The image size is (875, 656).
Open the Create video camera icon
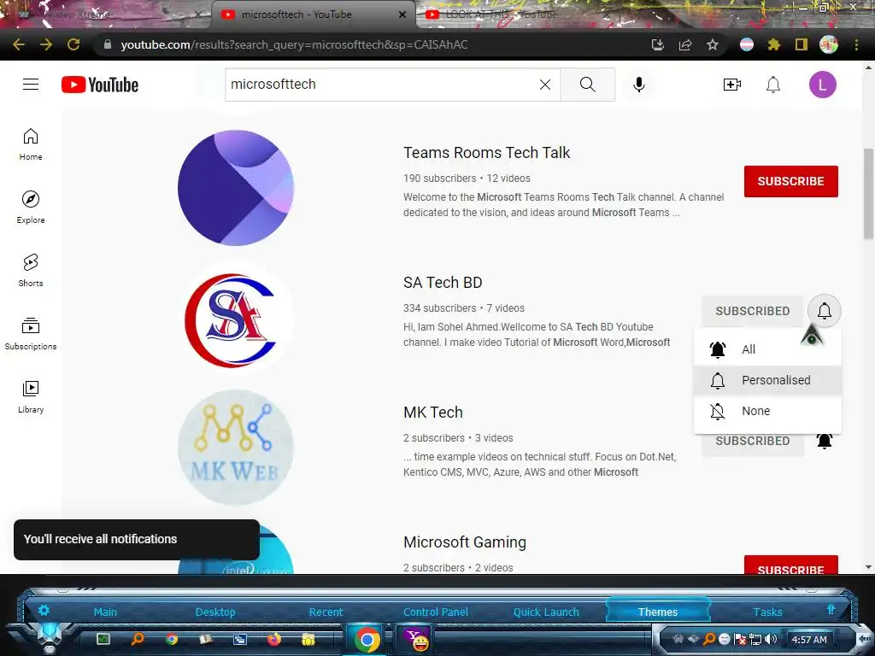pyautogui.click(x=731, y=85)
